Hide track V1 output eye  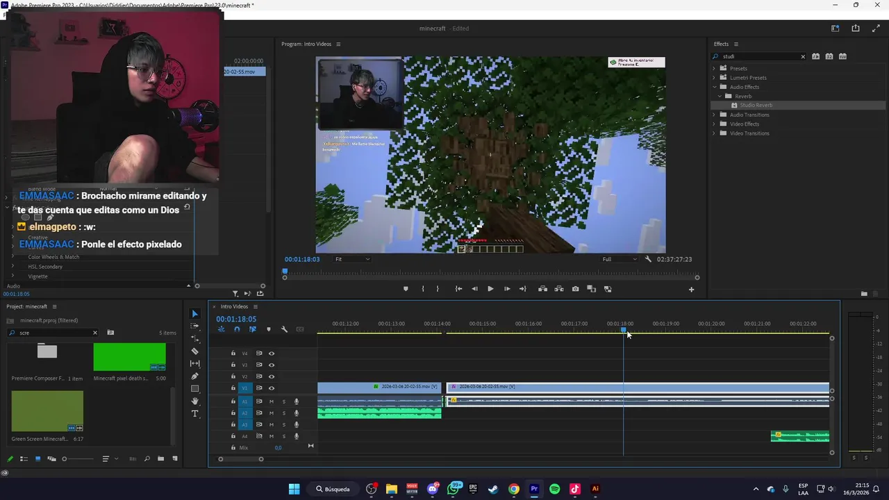pos(272,388)
